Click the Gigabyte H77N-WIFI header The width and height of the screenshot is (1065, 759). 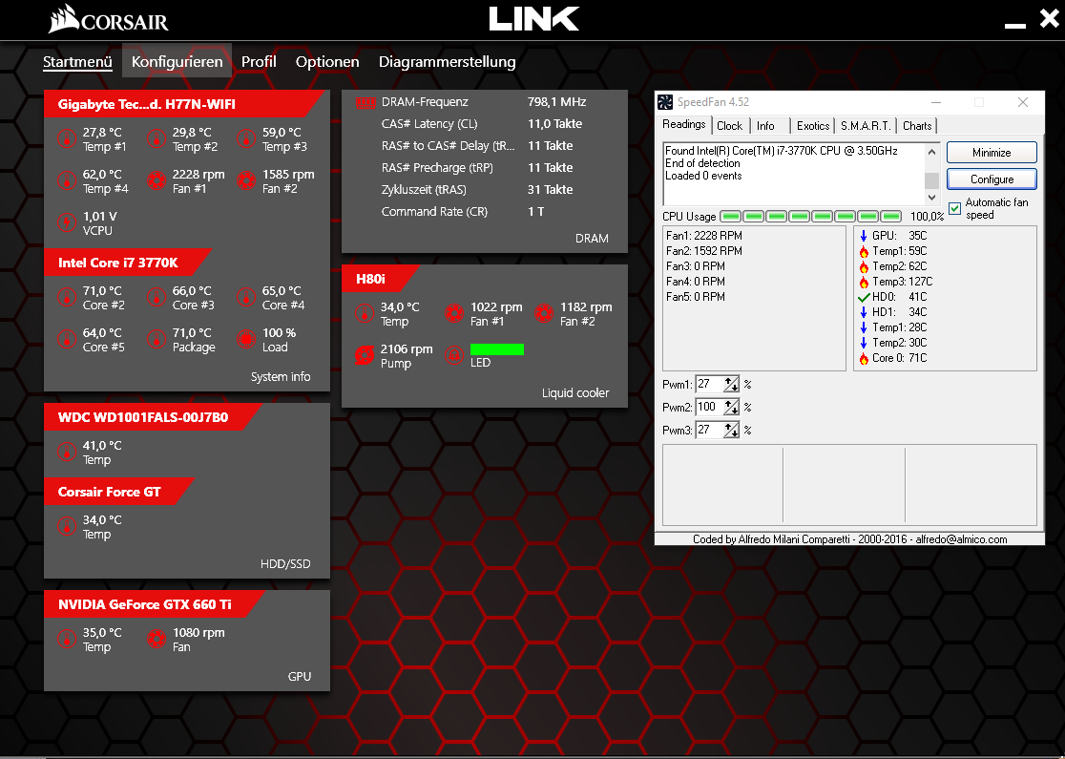coord(182,104)
